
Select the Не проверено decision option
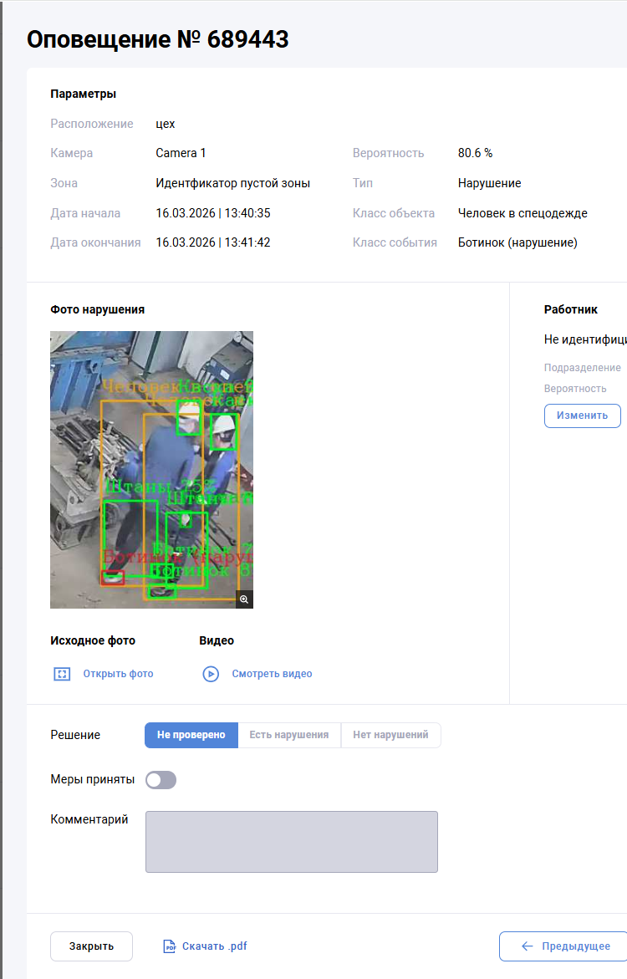(x=191, y=735)
